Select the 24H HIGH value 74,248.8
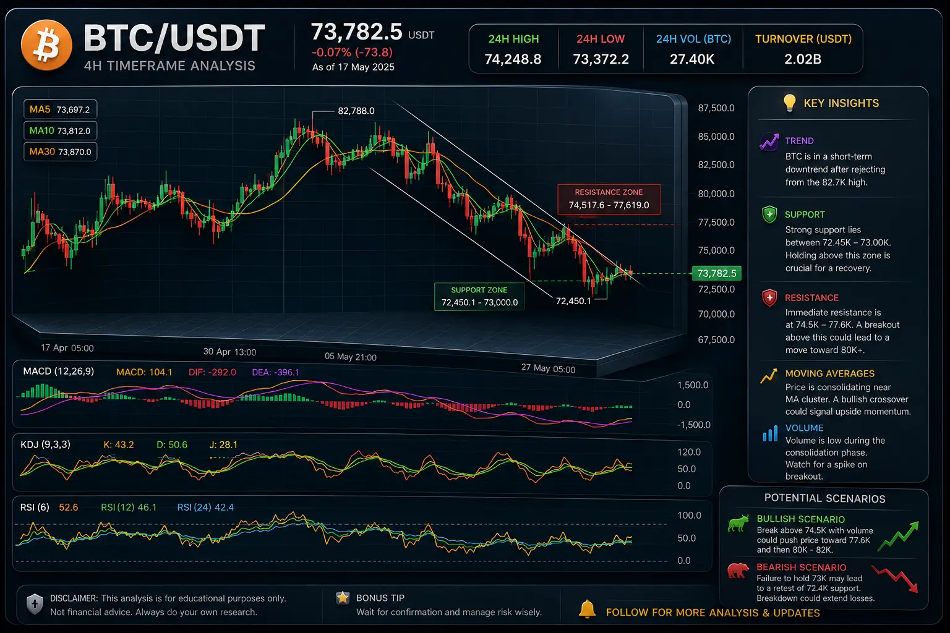The height and width of the screenshot is (633, 950). pos(513,59)
